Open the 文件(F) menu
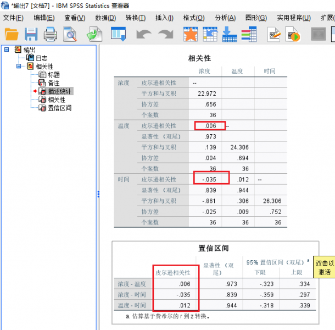Image resolution: width=335 pixels, height=330 pixels. coord(13,18)
